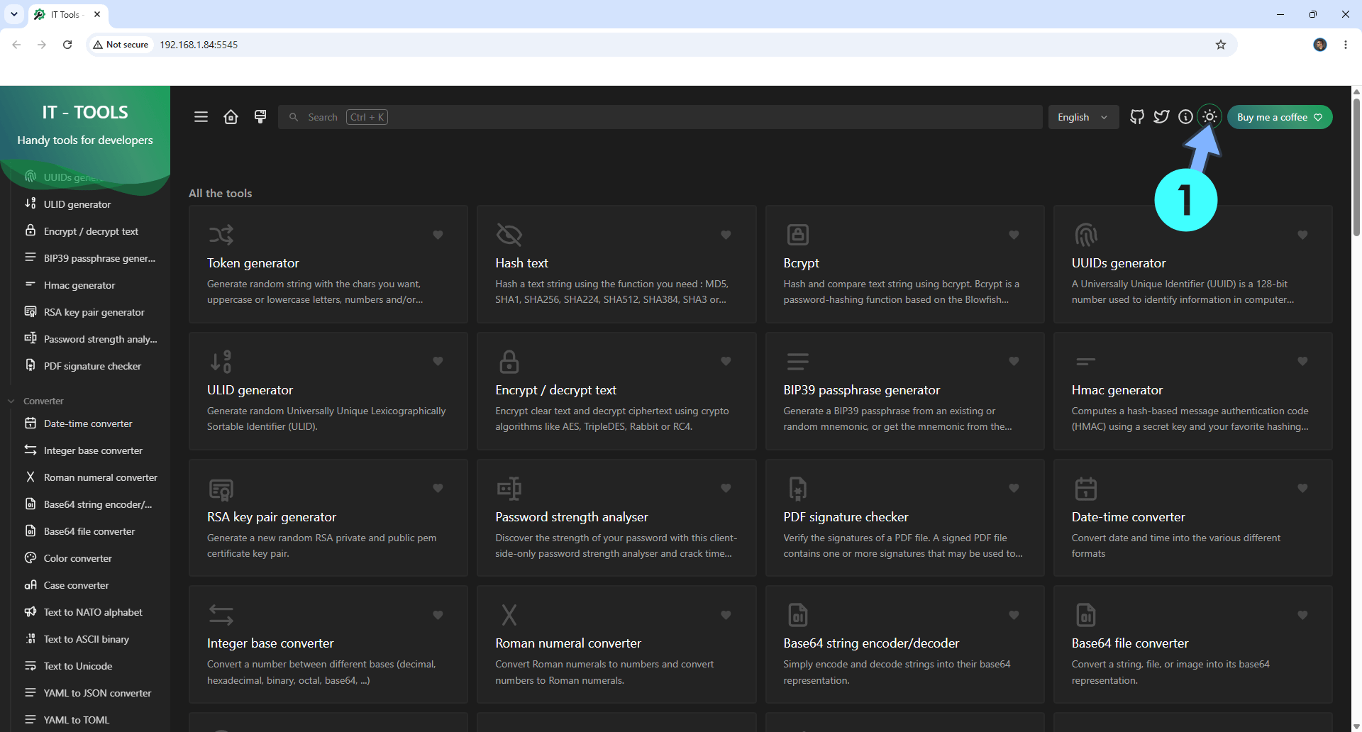Favorite the Password strength analyser heart
The width and height of the screenshot is (1362, 732).
click(x=726, y=488)
